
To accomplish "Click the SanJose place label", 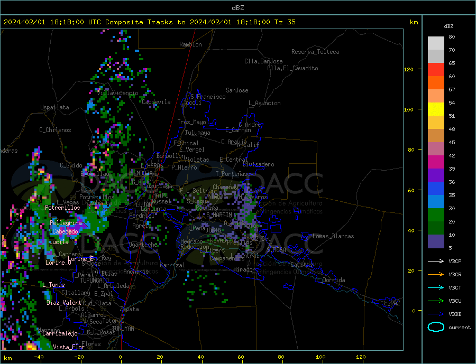I will tap(237, 90).
